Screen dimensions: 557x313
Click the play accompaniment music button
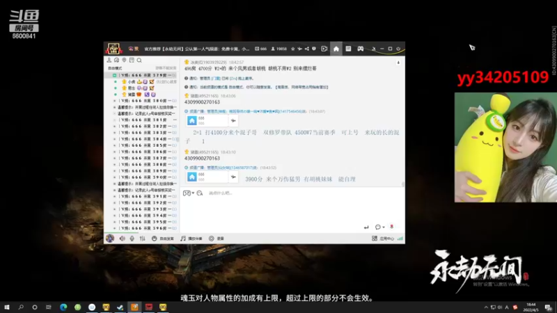point(191,239)
